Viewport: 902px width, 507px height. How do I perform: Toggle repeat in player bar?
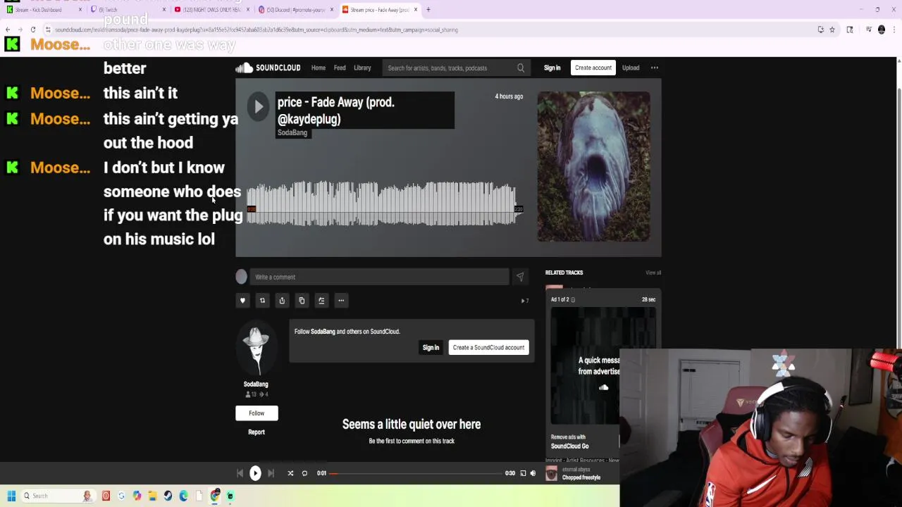pyautogui.click(x=304, y=473)
